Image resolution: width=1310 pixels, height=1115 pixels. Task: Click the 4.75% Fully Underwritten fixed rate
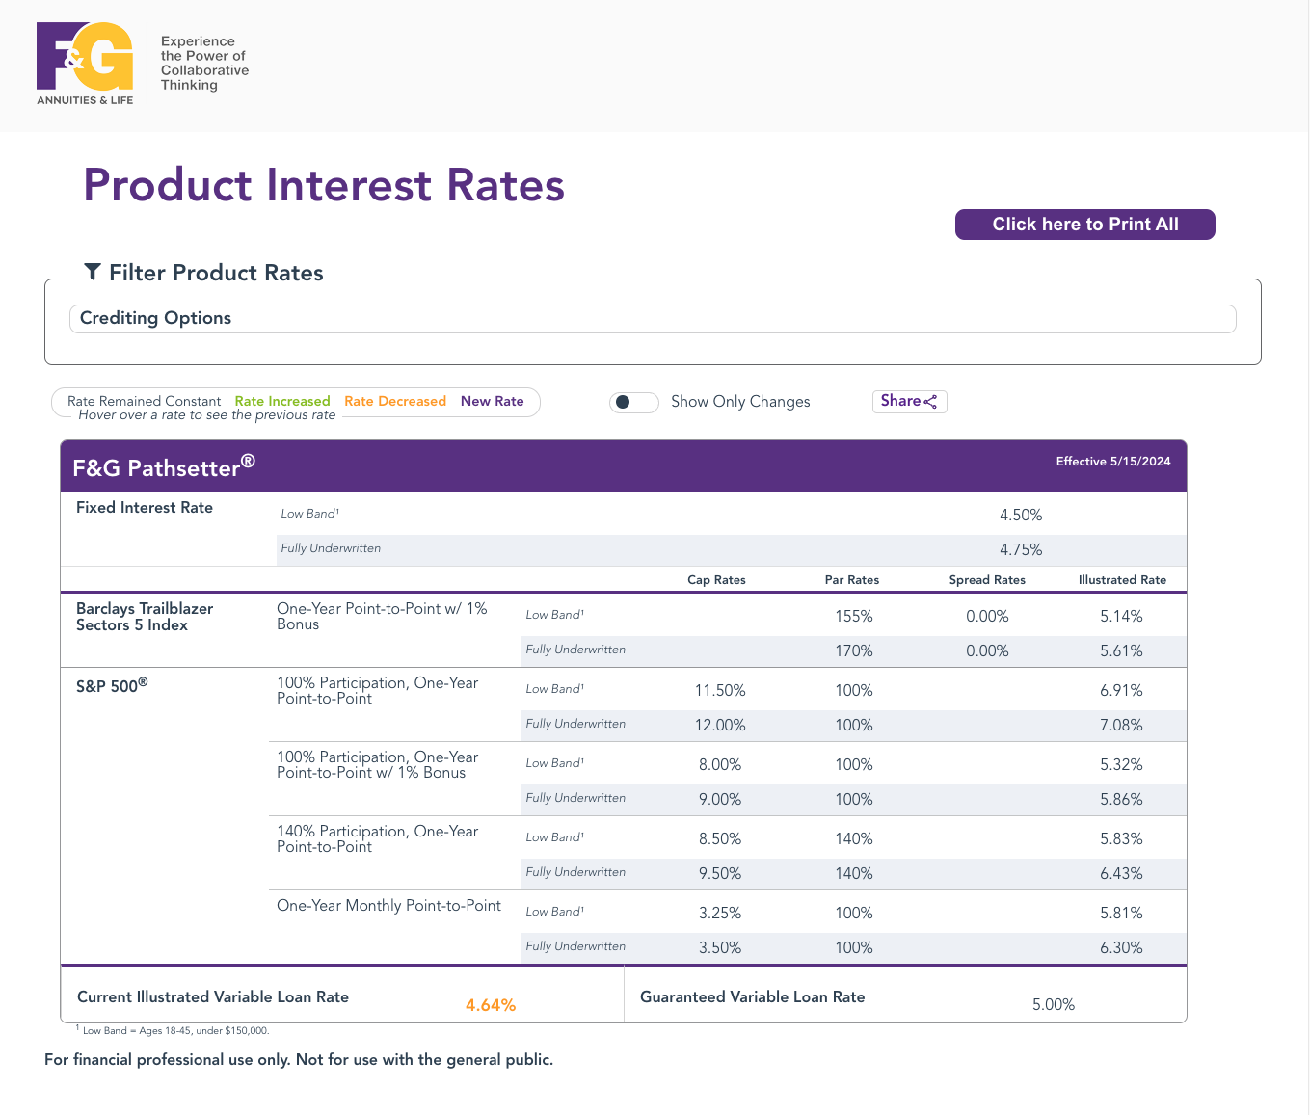coord(1021,550)
